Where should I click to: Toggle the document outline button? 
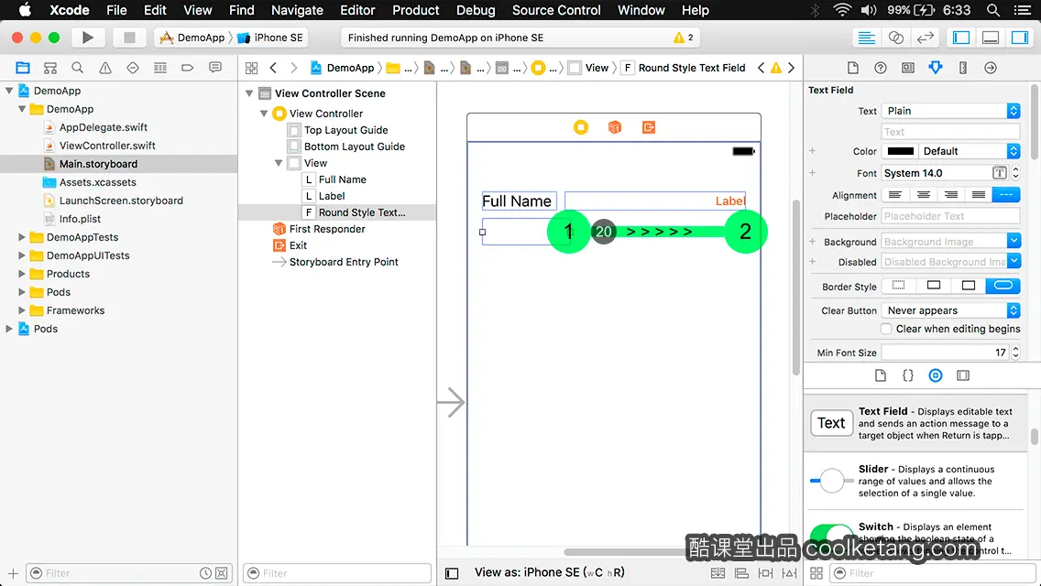click(452, 573)
